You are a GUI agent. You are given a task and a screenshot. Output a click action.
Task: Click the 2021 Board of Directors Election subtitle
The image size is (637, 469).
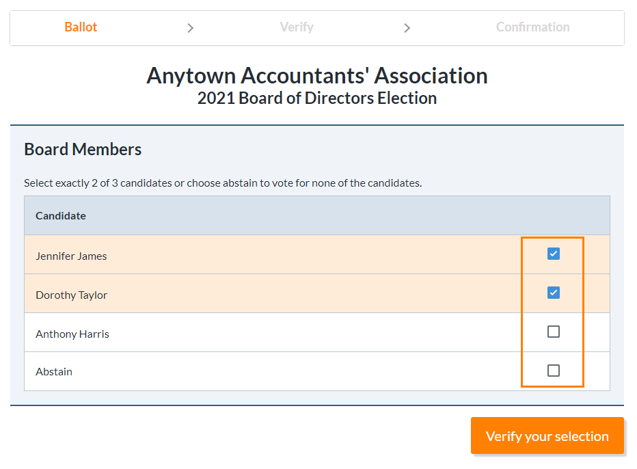click(317, 98)
